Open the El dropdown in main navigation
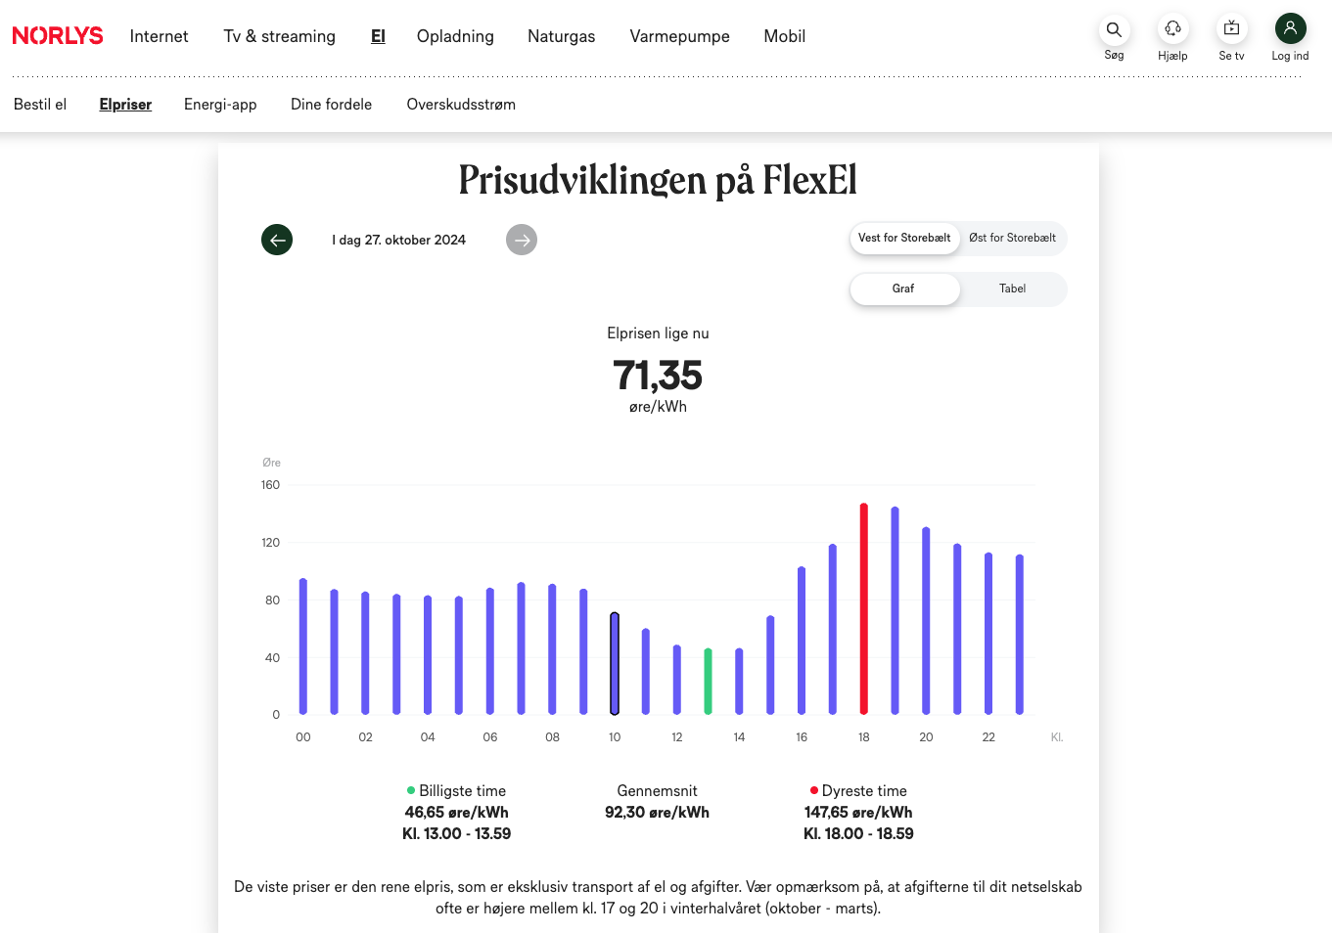This screenshot has width=1332, height=933. pyautogui.click(x=378, y=36)
